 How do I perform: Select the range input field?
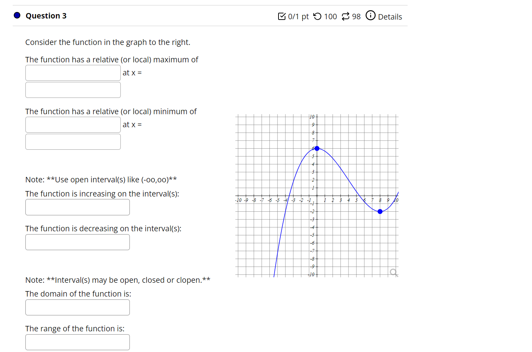[x=77, y=342]
